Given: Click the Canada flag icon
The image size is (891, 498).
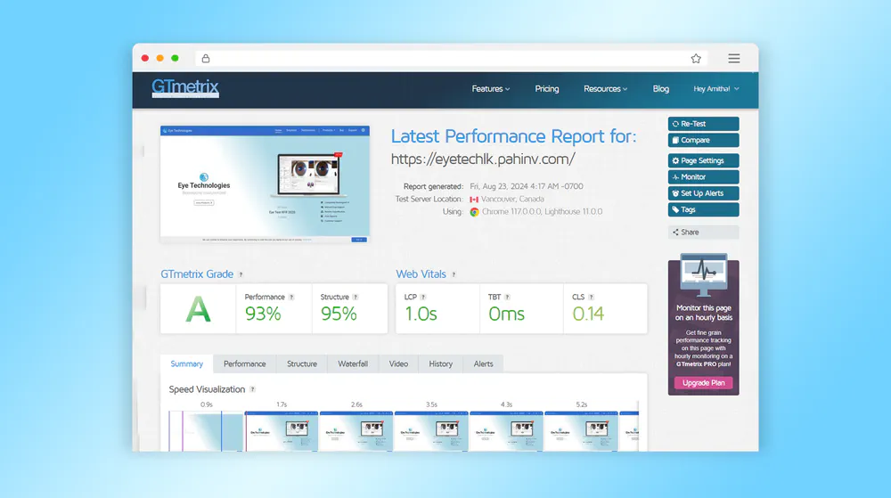Looking at the screenshot, I should pos(474,200).
